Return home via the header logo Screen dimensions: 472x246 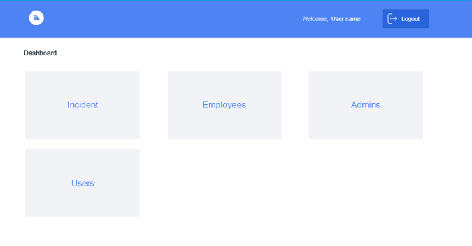36,18
